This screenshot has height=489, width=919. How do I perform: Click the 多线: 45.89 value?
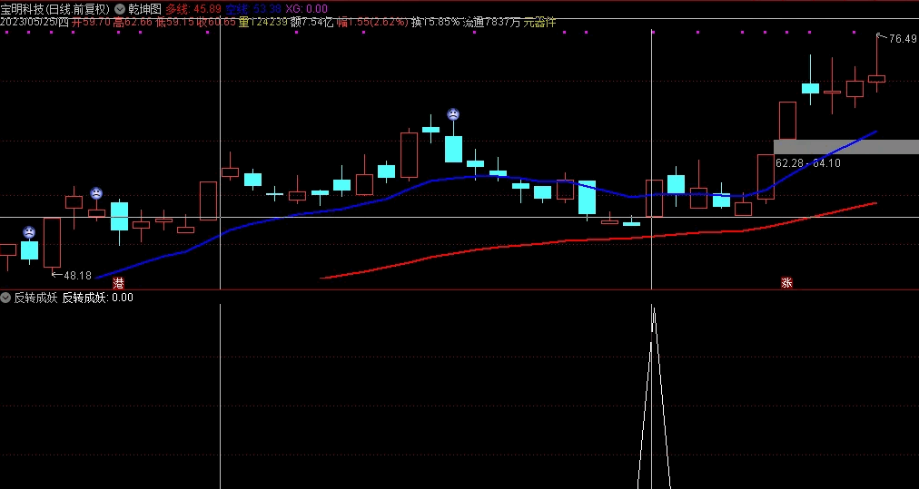pos(193,9)
